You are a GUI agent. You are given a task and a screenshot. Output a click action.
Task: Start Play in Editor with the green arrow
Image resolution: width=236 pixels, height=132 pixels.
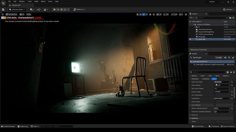click(55, 10)
